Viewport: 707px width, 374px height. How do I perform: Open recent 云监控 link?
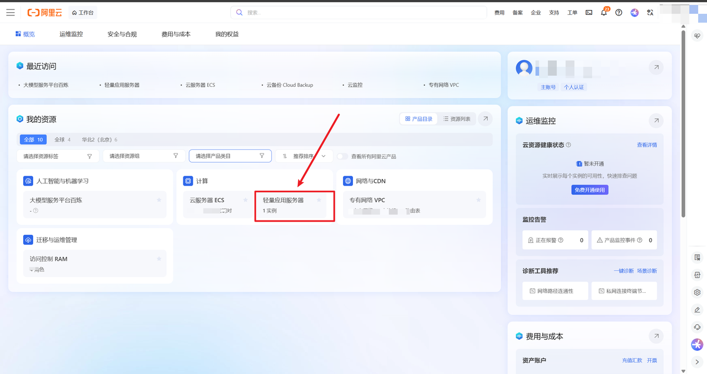click(355, 85)
